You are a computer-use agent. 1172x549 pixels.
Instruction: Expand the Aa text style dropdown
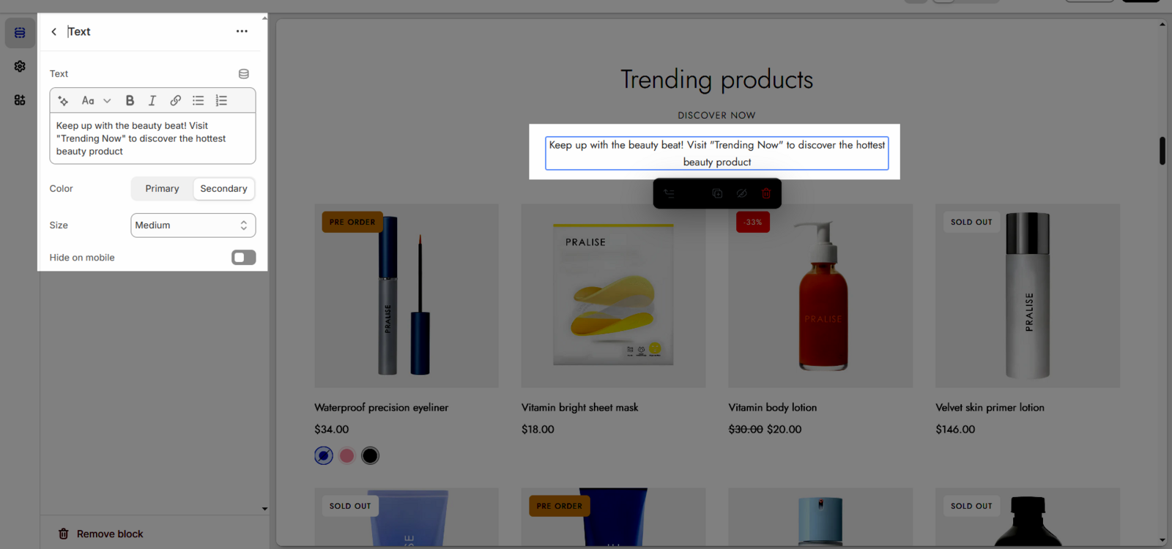tap(96, 101)
